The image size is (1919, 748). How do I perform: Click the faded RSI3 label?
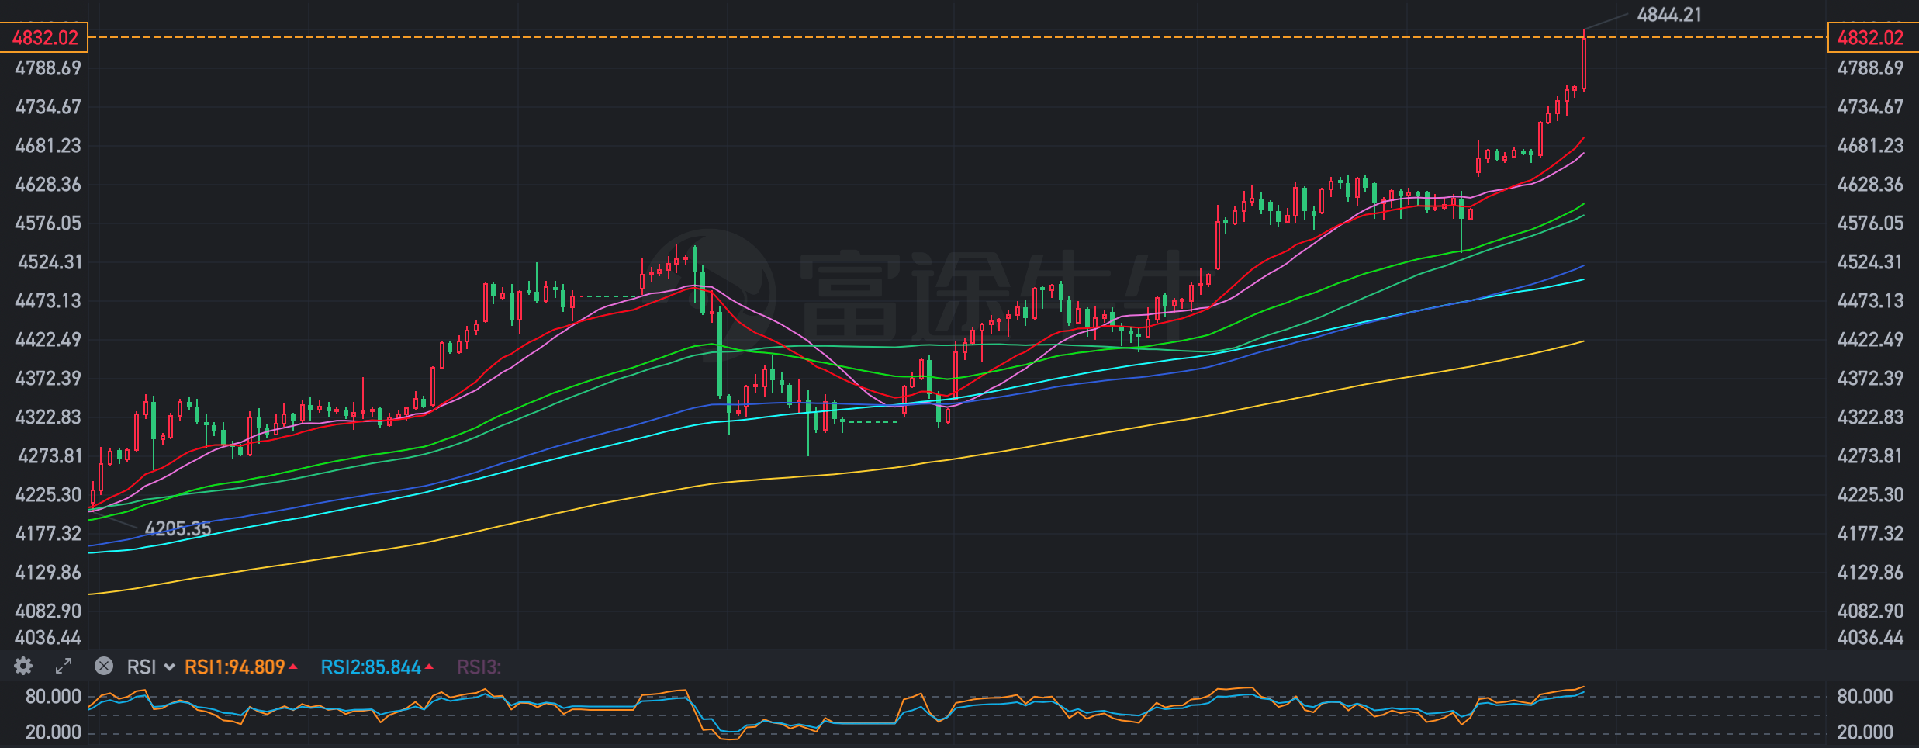(x=478, y=667)
